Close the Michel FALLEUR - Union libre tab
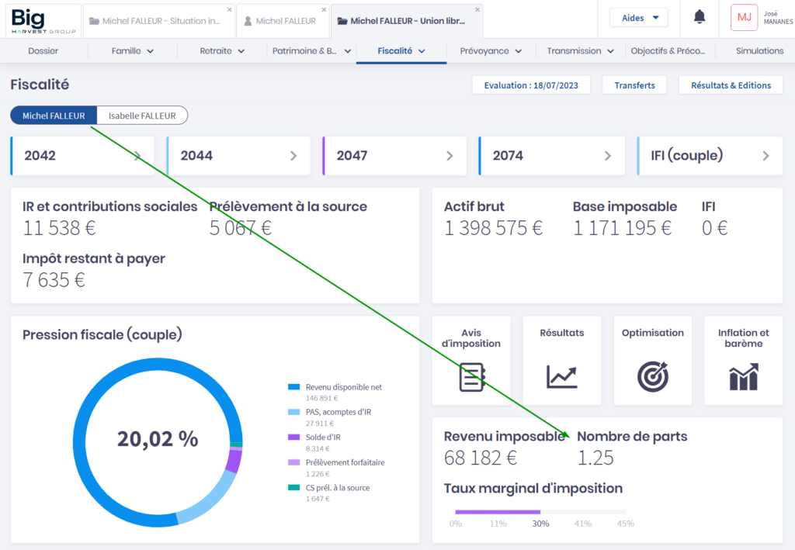This screenshot has width=795, height=550. (x=477, y=9)
